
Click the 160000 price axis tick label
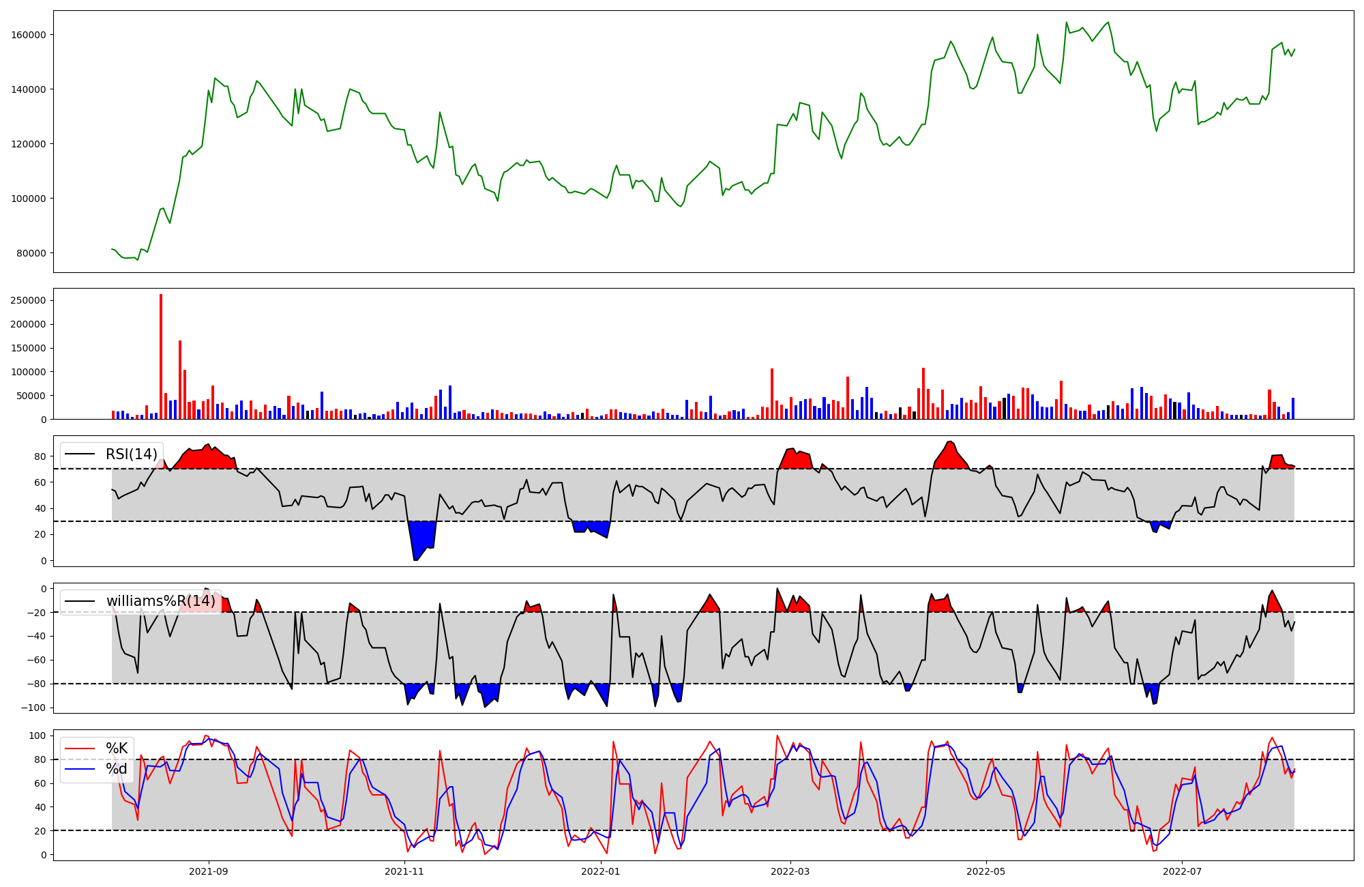[28, 35]
